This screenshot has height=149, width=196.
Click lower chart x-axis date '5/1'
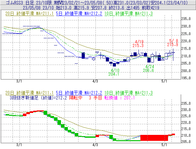pyautogui.click(x=164, y=145)
